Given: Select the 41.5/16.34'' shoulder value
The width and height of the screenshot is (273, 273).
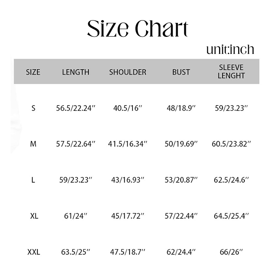Looking at the screenshot, I should pos(128,144).
